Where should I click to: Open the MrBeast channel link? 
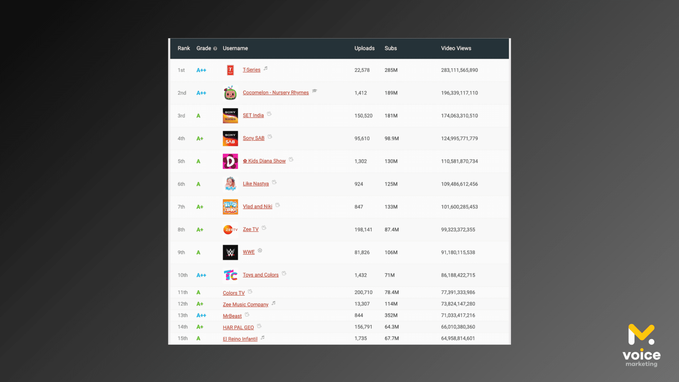pyautogui.click(x=232, y=316)
